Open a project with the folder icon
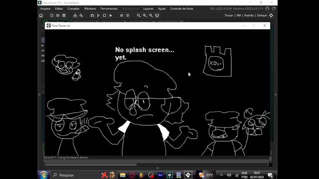This screenshot has height=179, width=319. pos(58,15)
